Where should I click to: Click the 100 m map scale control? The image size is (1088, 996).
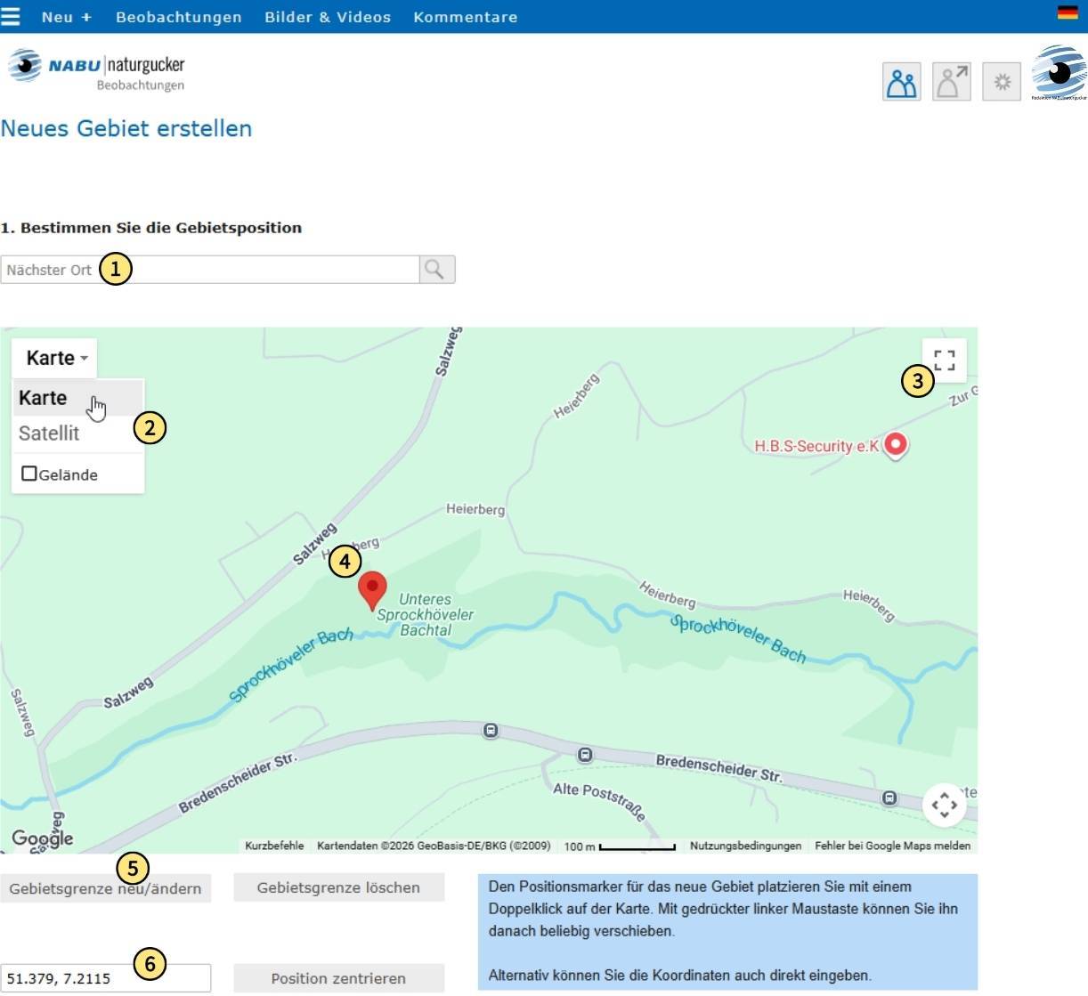point(620,846)
